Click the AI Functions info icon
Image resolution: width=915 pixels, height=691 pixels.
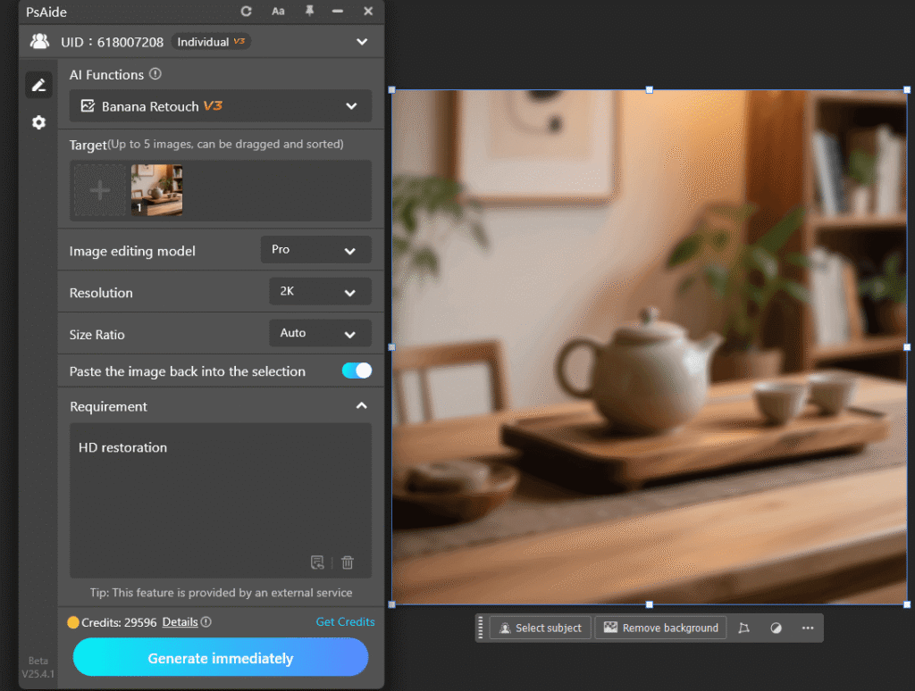click(155, 74)
